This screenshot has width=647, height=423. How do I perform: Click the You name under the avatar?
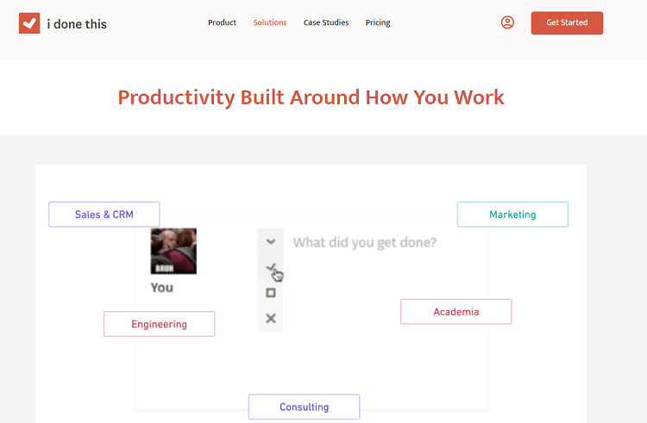(x=162, y=288)
